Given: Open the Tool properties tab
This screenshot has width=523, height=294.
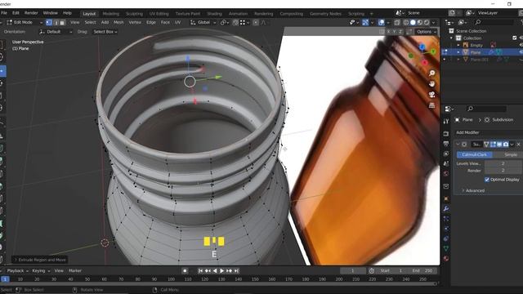Looking at the screenshot, I should (446, 122).
